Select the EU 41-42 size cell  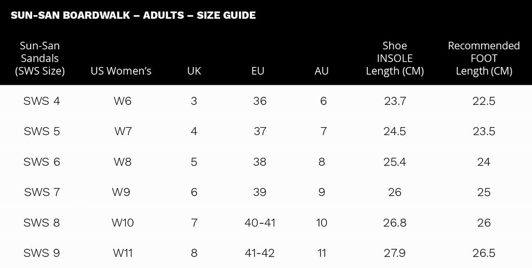click(260, 253)
